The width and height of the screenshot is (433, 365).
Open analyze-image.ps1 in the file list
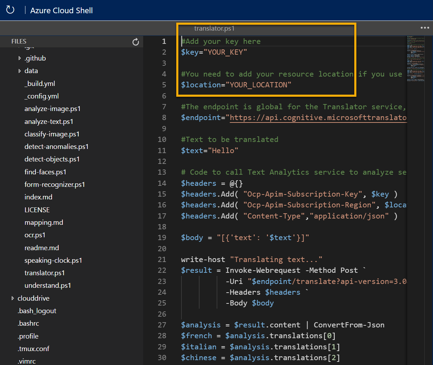[52, 109]
